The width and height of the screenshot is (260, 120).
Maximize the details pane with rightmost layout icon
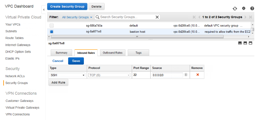coord(251,43)
